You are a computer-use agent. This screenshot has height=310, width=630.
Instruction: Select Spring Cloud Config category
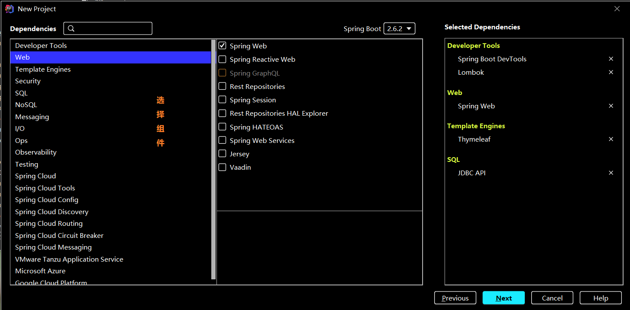pos(110,200)
